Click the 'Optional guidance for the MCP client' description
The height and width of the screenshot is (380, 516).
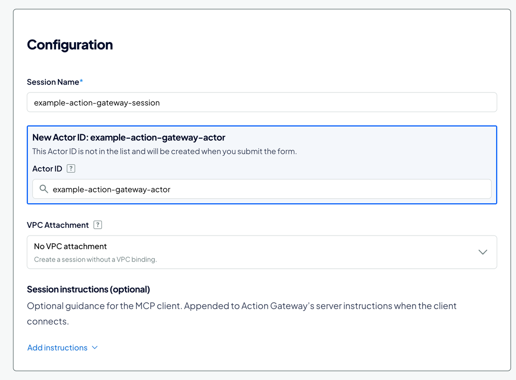[x=241, y=314]
